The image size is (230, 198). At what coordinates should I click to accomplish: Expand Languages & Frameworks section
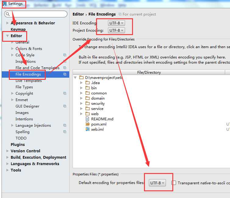[7, 164]
